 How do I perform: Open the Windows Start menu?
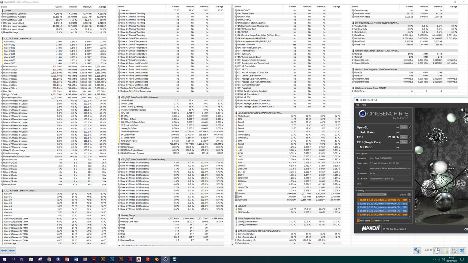[x=4, y=259]
